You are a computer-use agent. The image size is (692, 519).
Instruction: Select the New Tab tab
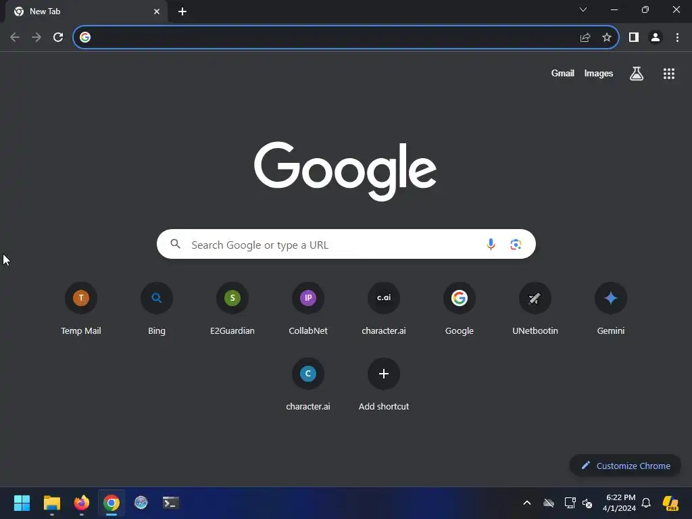[x=86, y=11]
